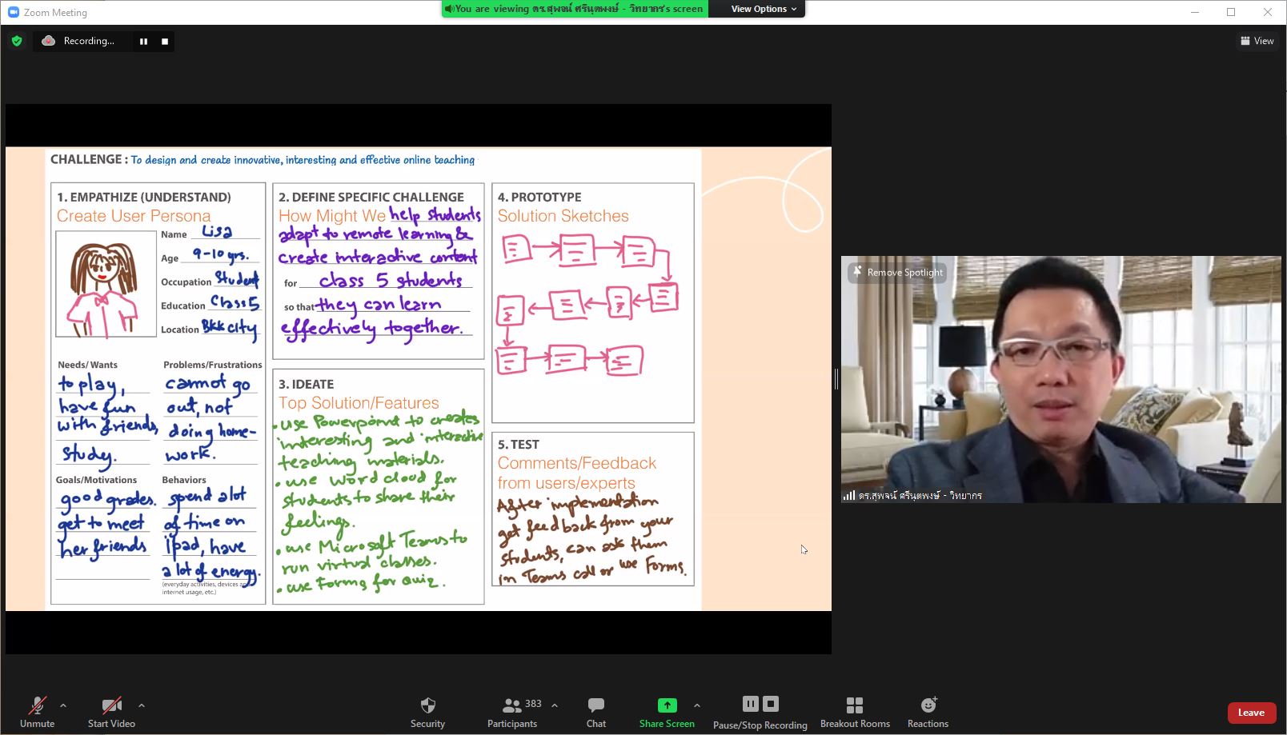The height and width of the screenshot is (735, 1287).
Task: Open the Participants panel
Action: tap(512, 711)
